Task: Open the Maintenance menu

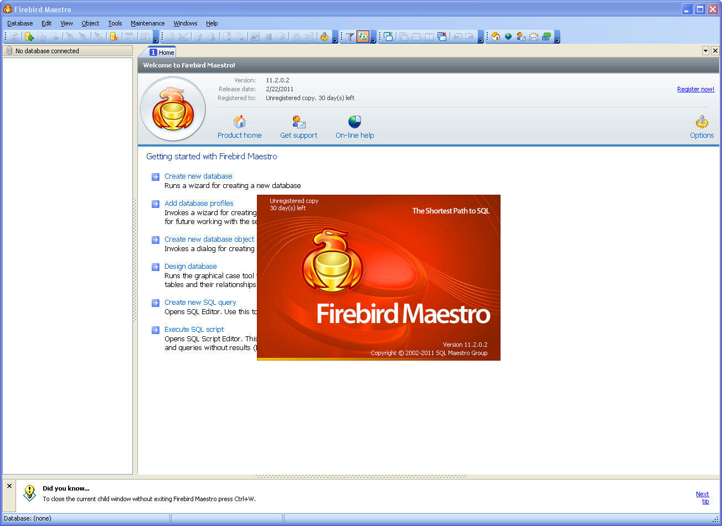Action: coord(147,23)
